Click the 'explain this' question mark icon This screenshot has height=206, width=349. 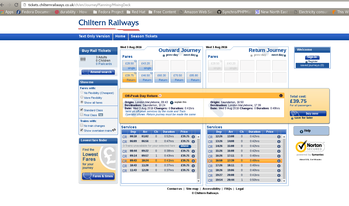172,103
